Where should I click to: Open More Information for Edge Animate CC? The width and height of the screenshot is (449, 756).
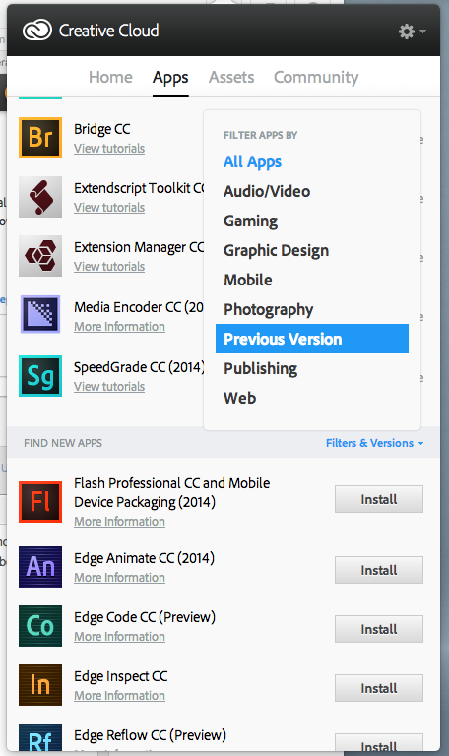[x=119, y=578]
